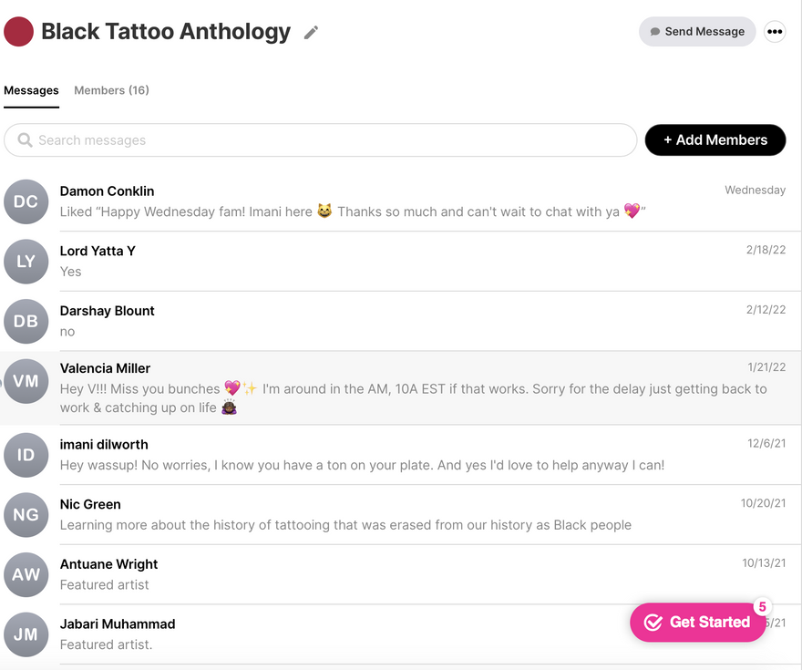This screenshot has width=802, height=670.
Task: Click Lord Yatta Y's LY avatar
Action: pos(26,262)
